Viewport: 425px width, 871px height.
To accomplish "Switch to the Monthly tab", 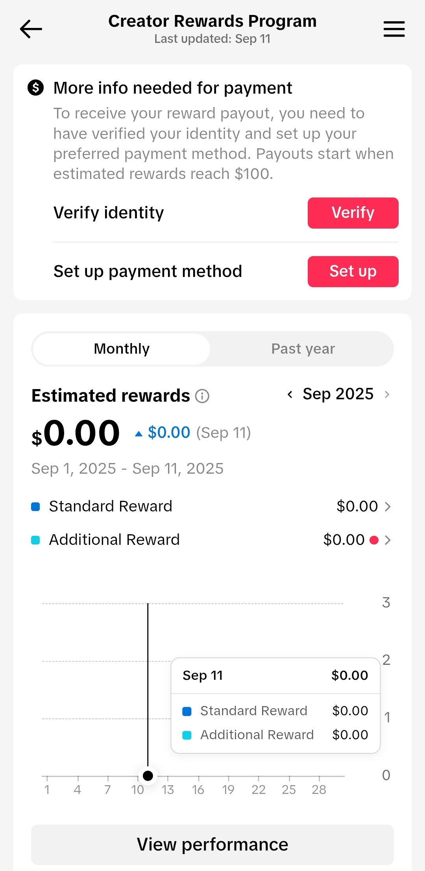I will (x=122, y=349).
